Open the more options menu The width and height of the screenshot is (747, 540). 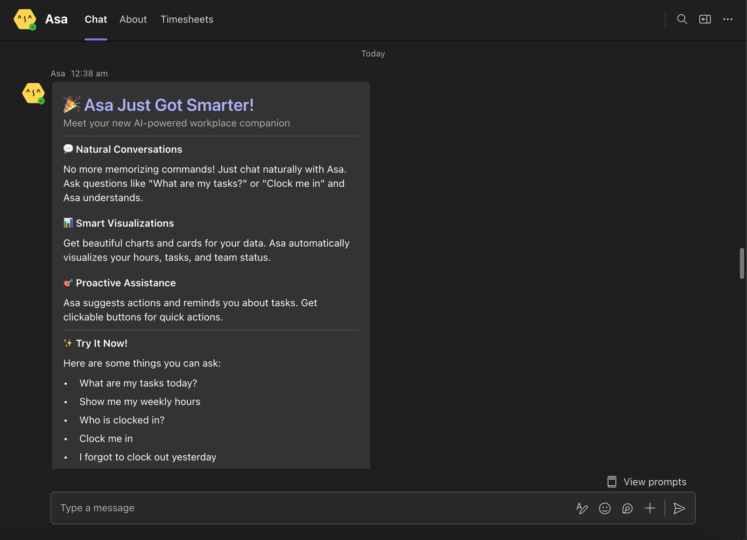(728, 19)
